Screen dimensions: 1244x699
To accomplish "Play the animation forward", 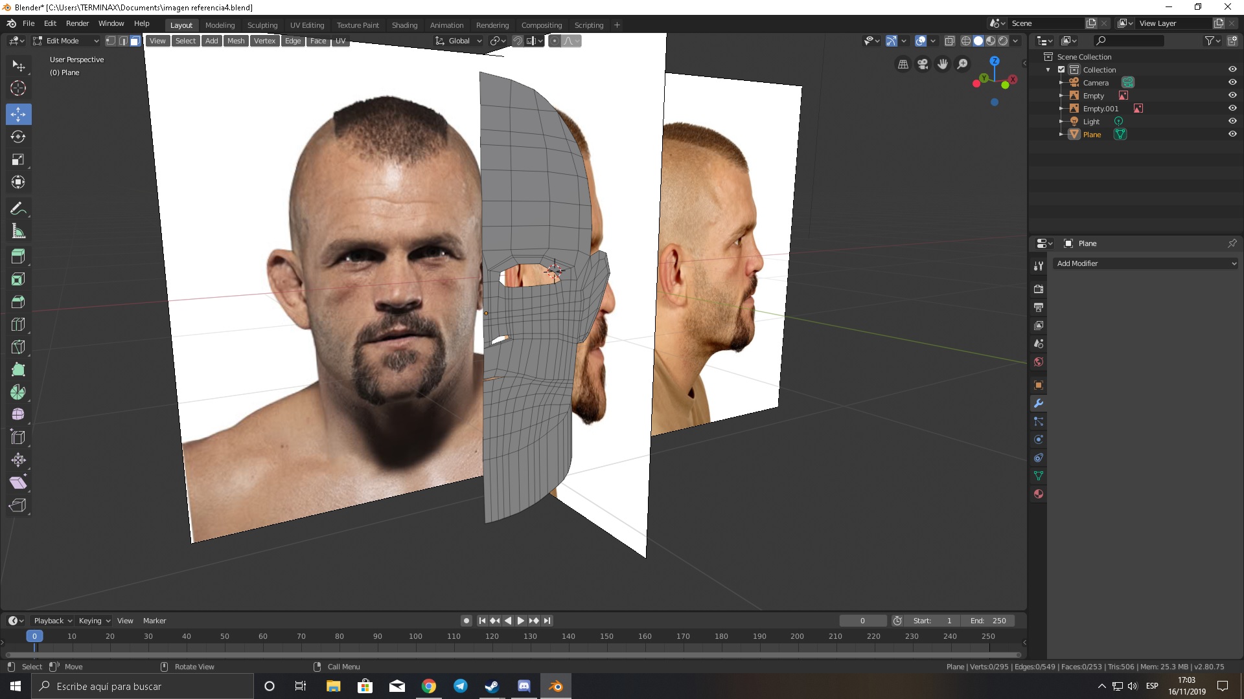I will coord(521,621).
